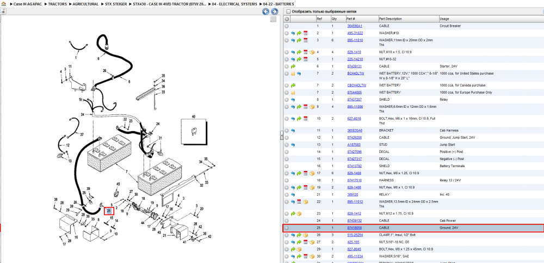Screen dimensions: 544x263
Task: Open part number link 364590A1
Action: pyautogui.click(x=355, y=26)
